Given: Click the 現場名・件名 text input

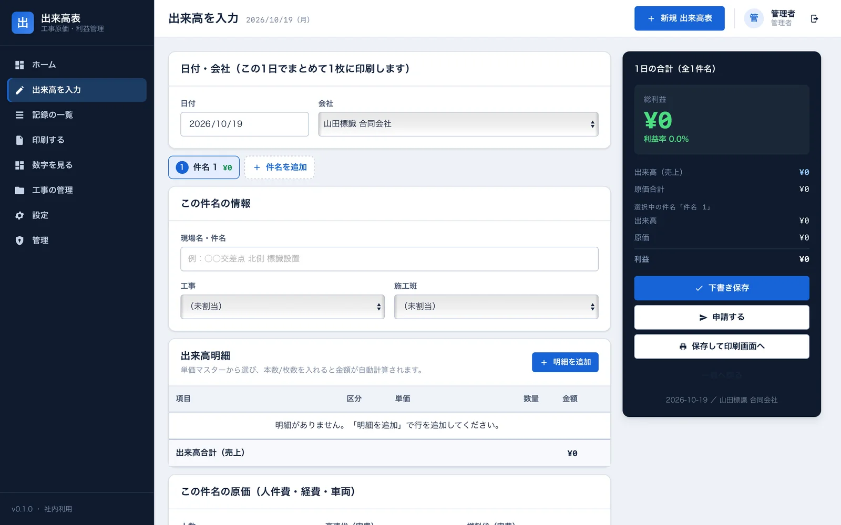Looking at the screenshot, I should [x=389, y=259].
